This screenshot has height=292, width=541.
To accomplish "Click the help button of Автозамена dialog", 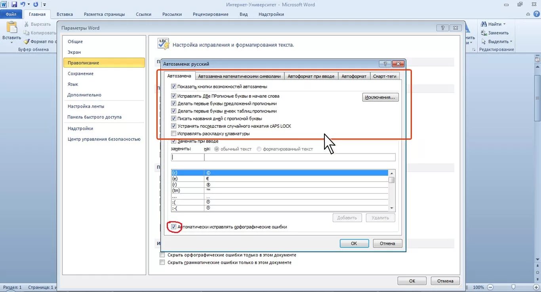I will click(385, 64).
